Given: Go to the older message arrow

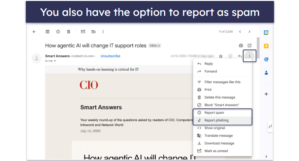Looking at the screenshot, I should pyautogui.click(x=249, y=32).
